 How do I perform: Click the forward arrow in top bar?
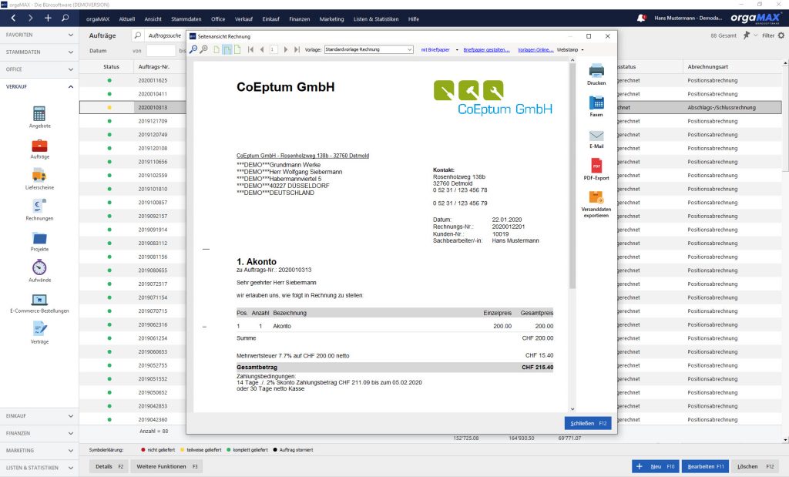(x=31, y=18)
